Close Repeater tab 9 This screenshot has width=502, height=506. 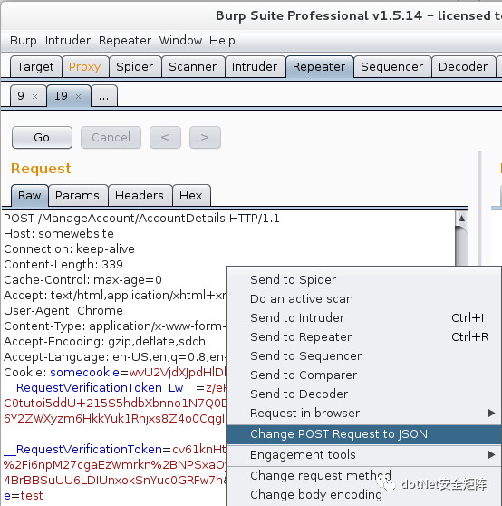34,96
